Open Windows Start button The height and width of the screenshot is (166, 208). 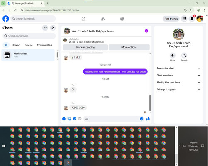tap(4, 146)
